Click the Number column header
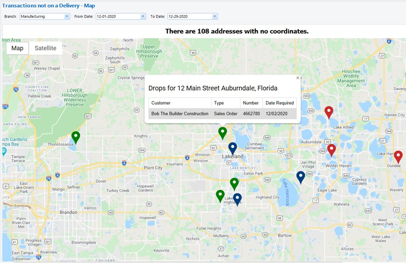 (x=251, y=103)
